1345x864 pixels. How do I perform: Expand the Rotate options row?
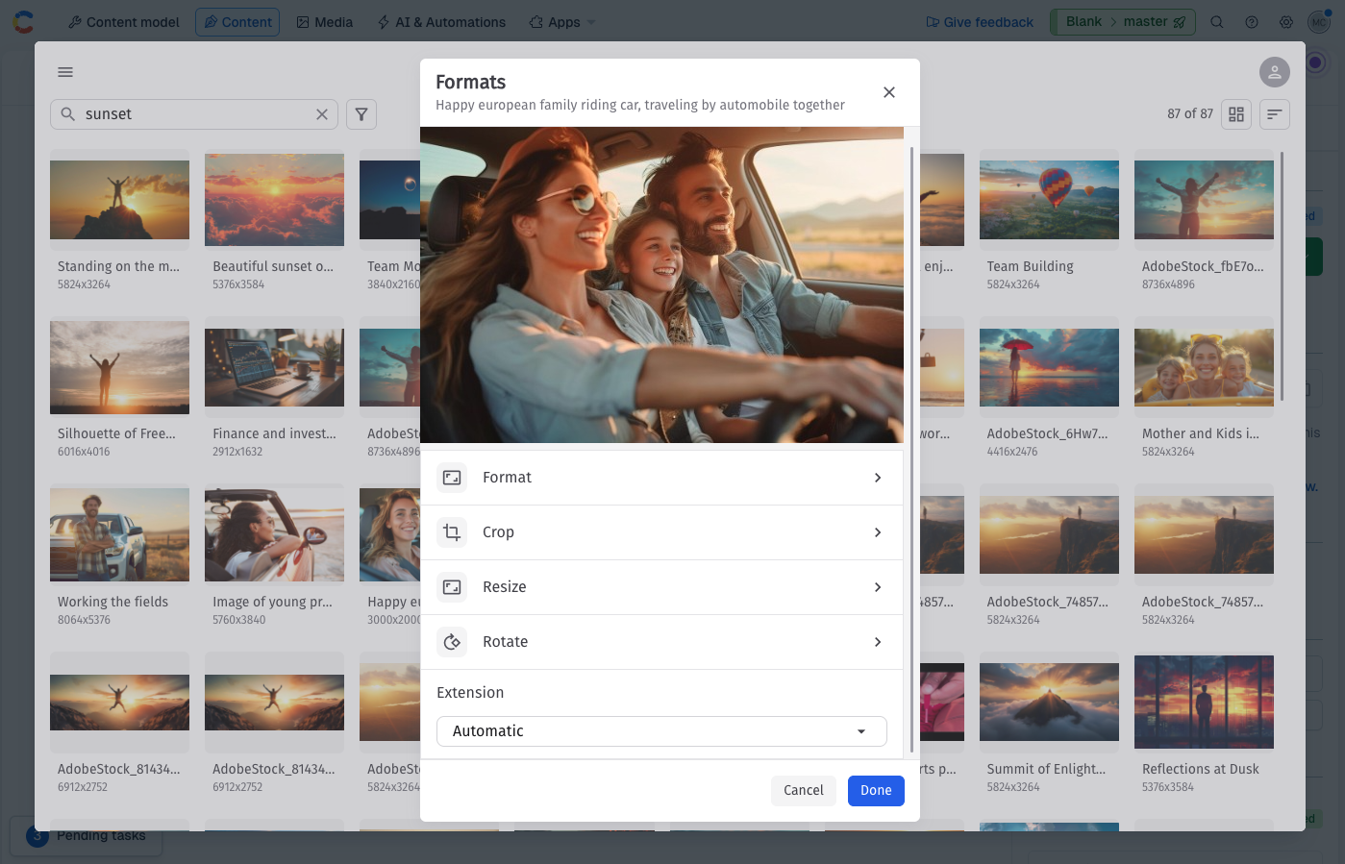pos(661,642)
